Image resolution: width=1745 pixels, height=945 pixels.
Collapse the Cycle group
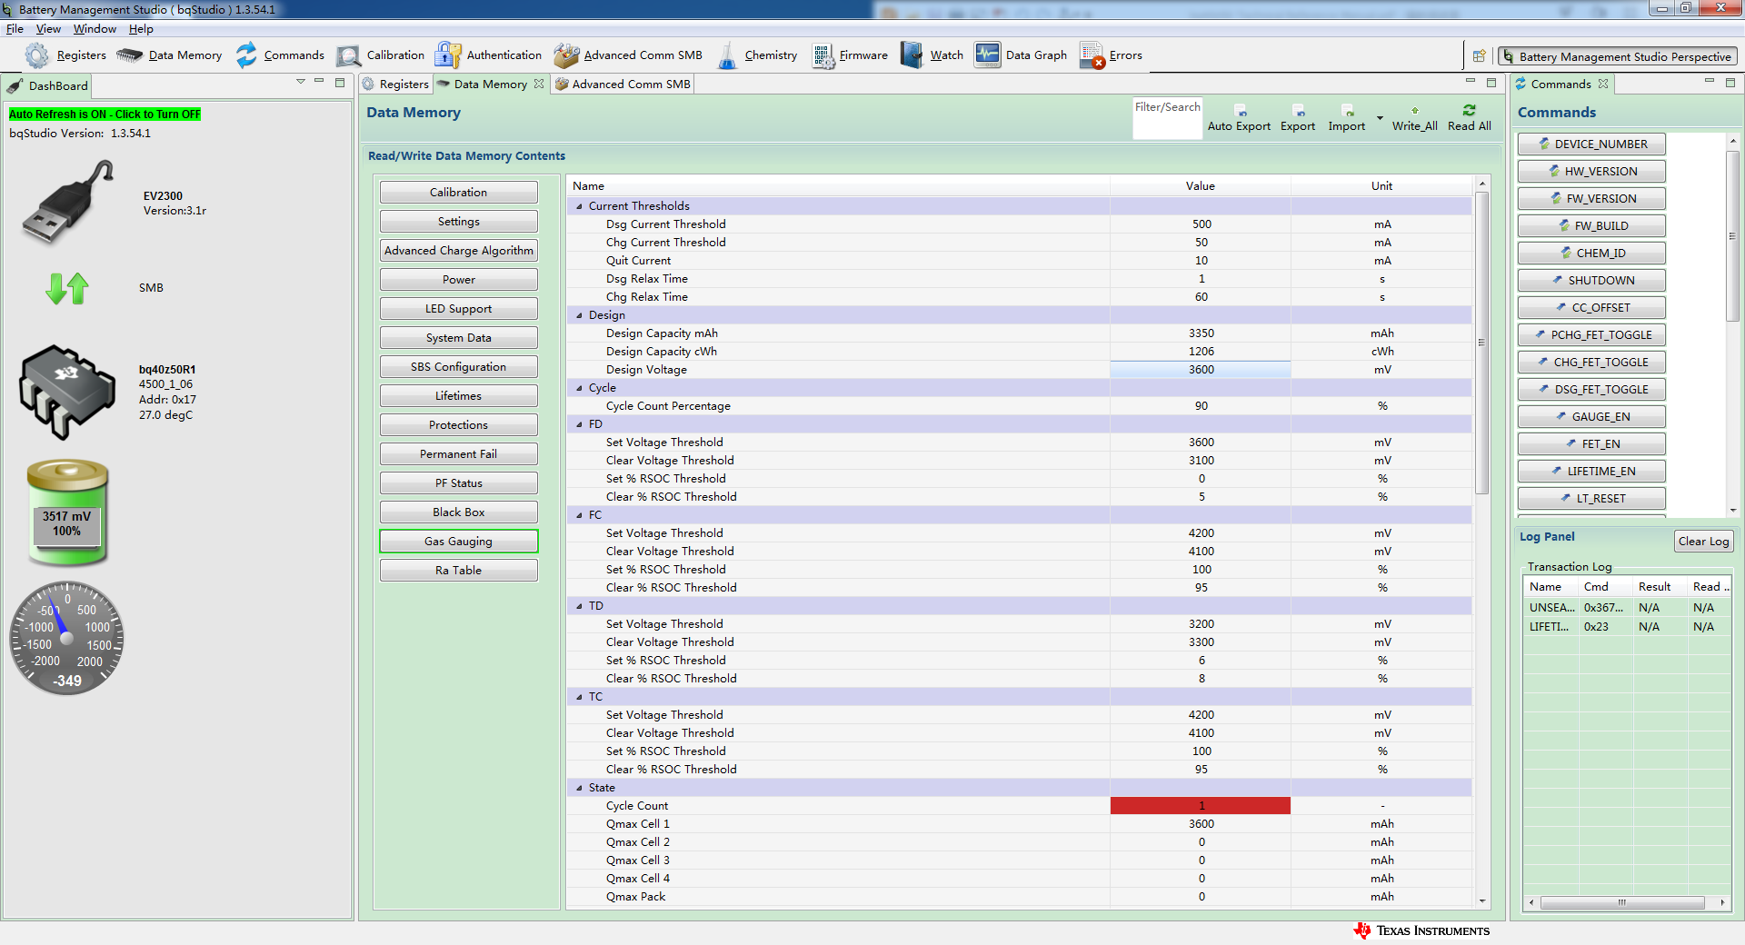click(x=580, y=388)
